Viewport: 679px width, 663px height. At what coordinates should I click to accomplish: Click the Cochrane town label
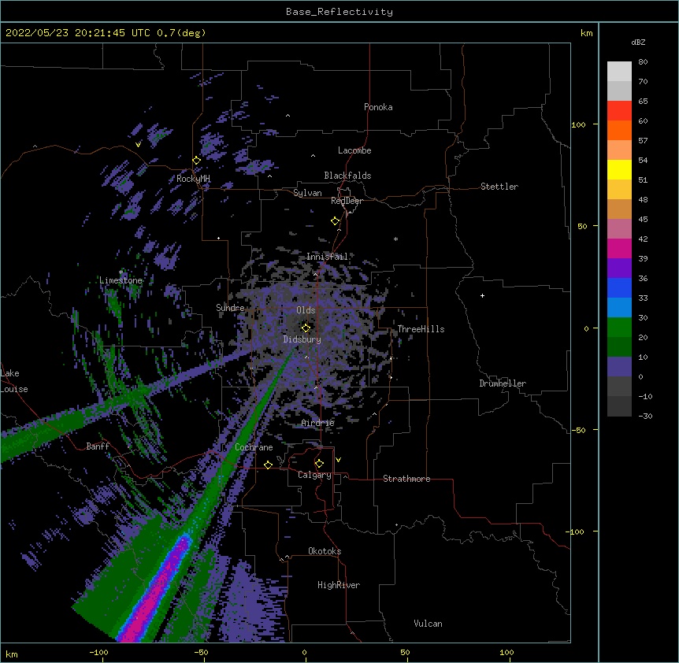[254, 447]
